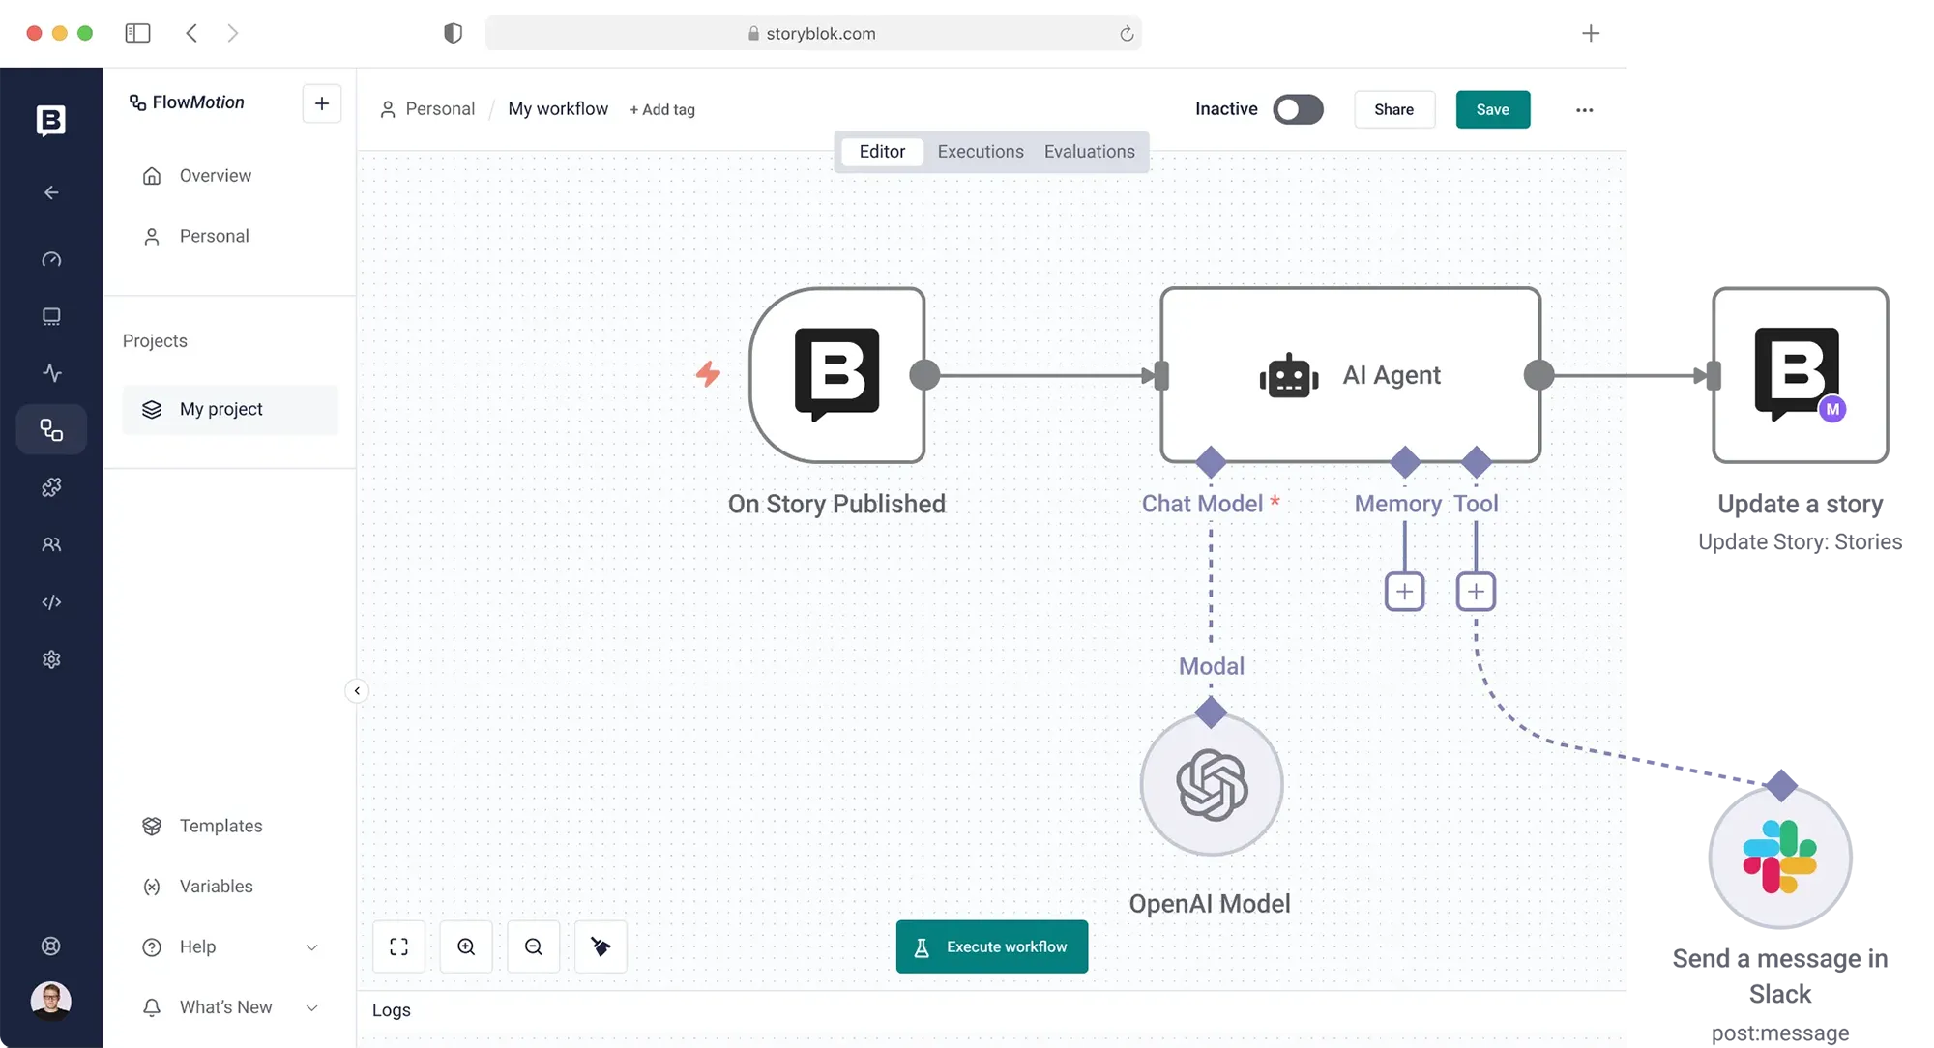Click the zoom in magnifier icon
The height and width of the screenshot is (1048, 1934).
(466, 946)
